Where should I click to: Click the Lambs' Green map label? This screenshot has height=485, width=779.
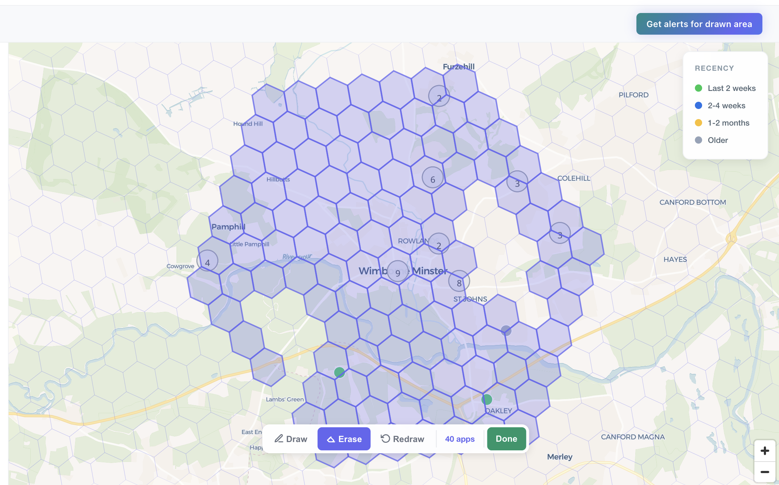pyautogui.click(x=285, y=399)
